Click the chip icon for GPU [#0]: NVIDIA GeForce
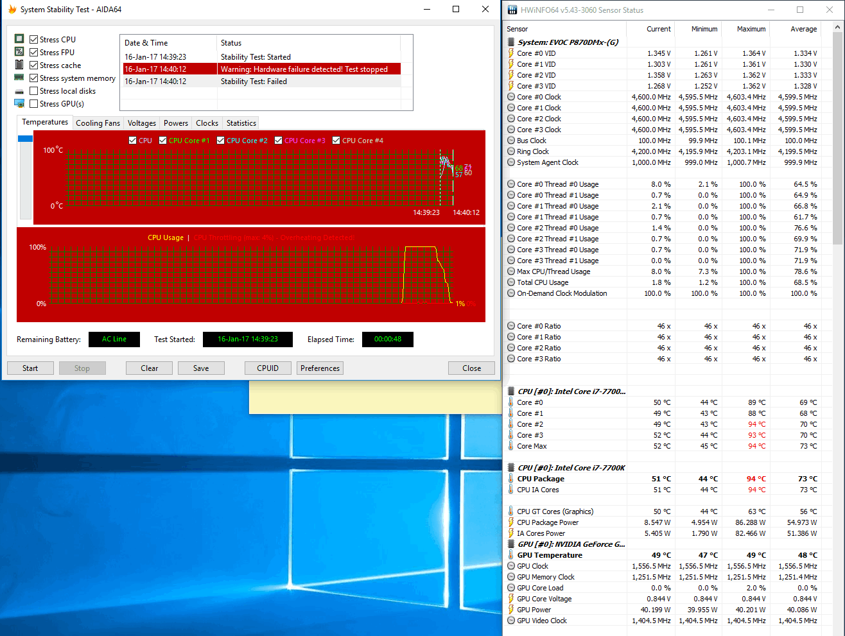 tap(511, 544)
